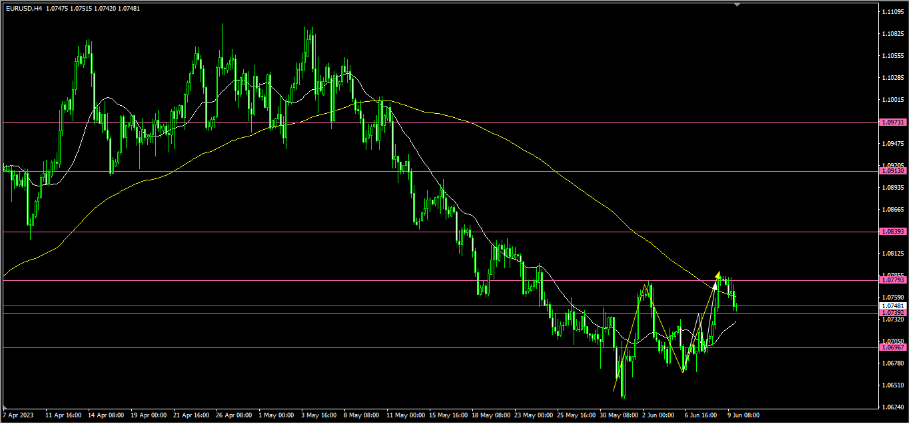Click the 1.06967 support level label
This screenshot has width=910, height=424.
(x=893, y=347)
